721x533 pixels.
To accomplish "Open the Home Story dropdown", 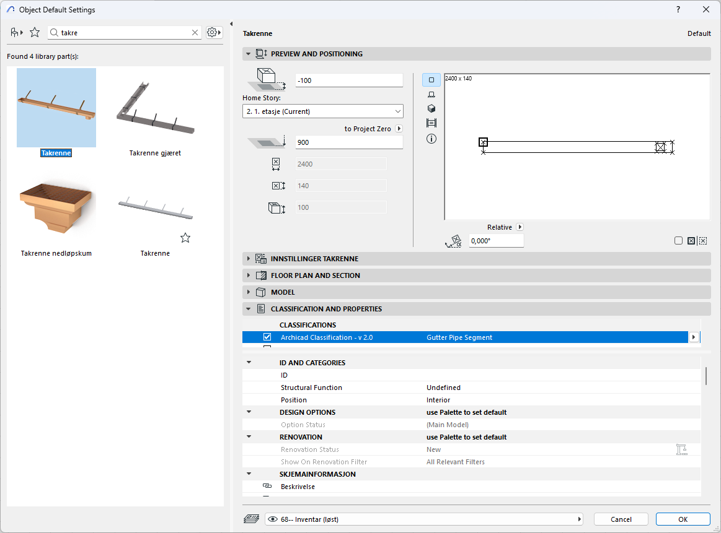I will (x=322, y=111).
